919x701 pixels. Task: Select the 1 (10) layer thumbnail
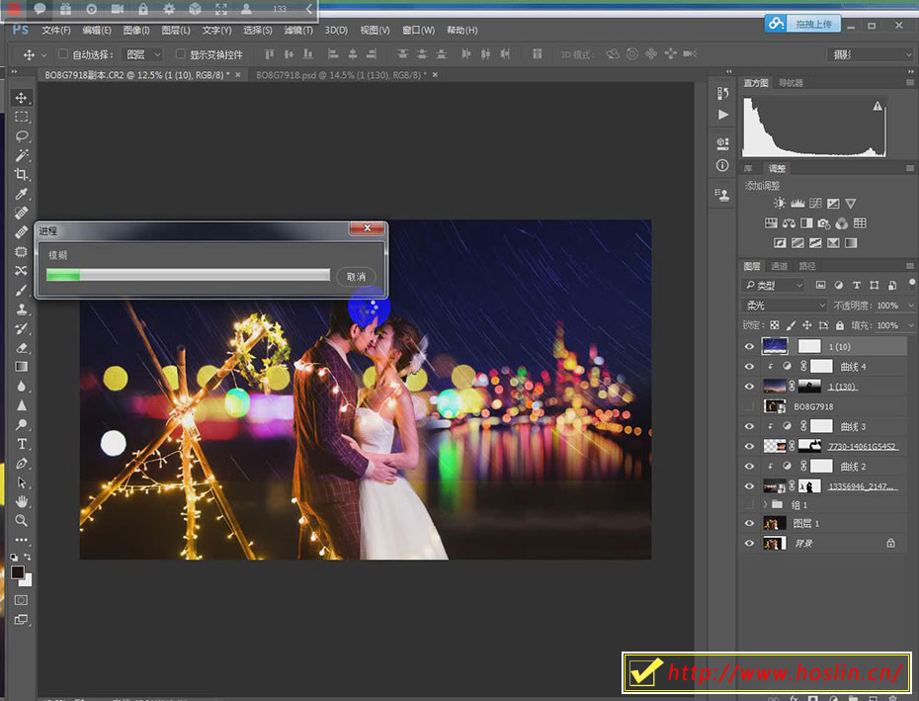[x=775, y=347]
